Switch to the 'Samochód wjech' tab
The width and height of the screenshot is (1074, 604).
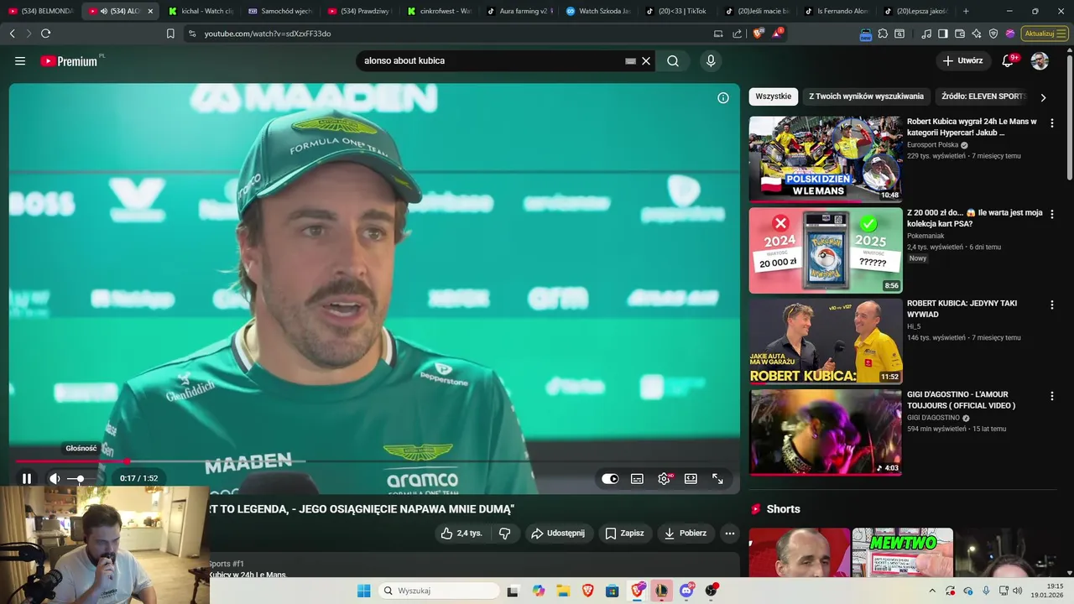[x=279, y=11]
